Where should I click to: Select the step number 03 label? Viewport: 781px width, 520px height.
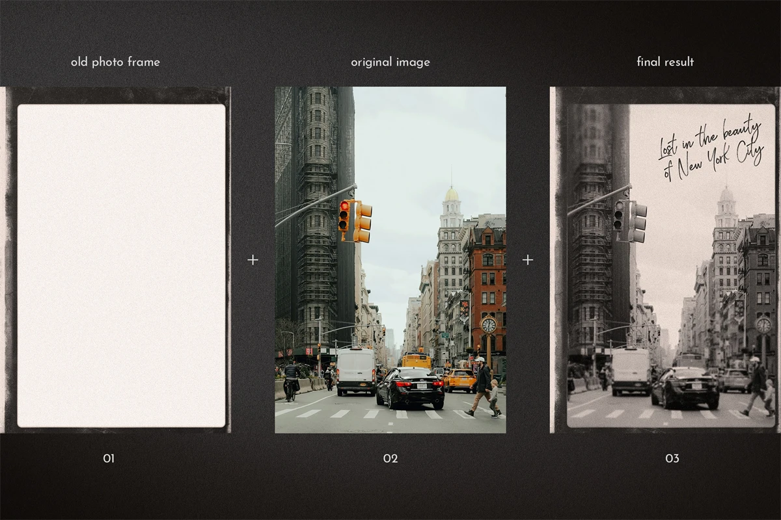click(672, 458)
